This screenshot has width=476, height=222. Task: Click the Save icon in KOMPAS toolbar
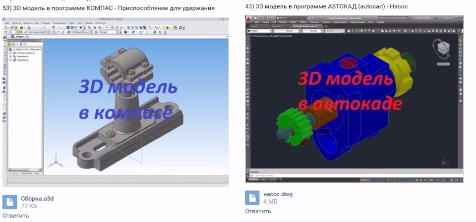click(16, 27)
